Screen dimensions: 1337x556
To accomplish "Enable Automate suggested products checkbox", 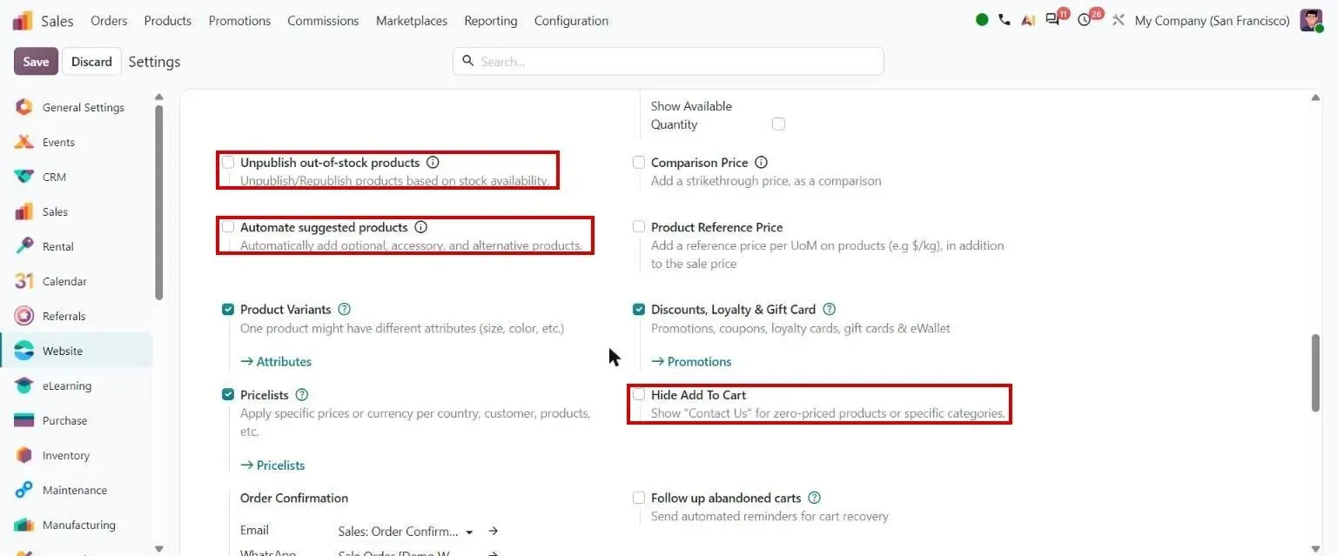I will (228, 226).
